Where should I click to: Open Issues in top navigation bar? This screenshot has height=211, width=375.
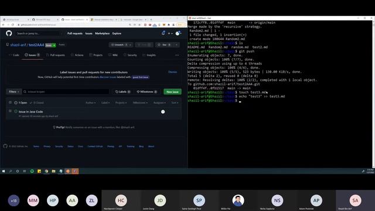tap(88, 33)
